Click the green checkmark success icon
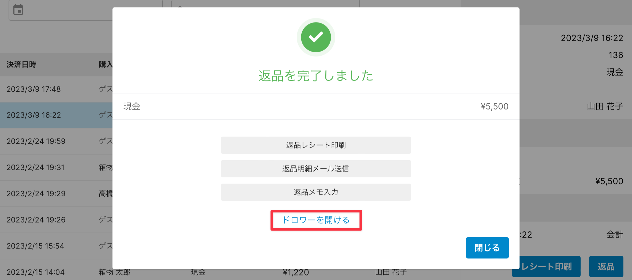This screenshot has width=632, height=280. pos(316,37)
